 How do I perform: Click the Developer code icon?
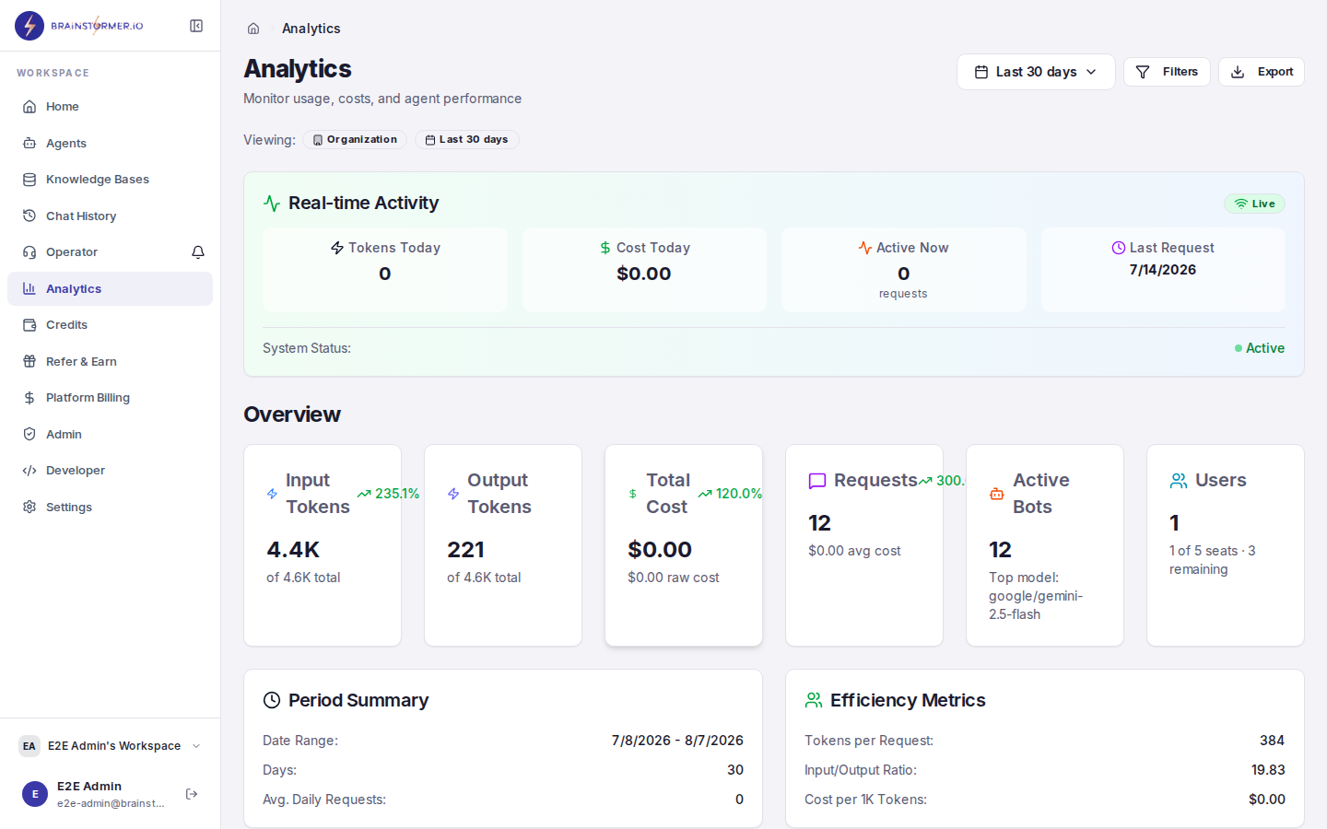pyautogui.click(x=29, y=471)
